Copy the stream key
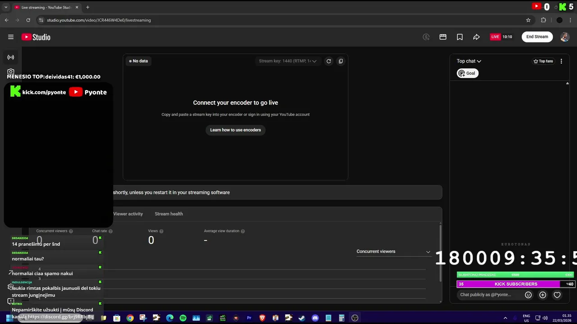Screen dimensions: 577x324 pos(341,61)
